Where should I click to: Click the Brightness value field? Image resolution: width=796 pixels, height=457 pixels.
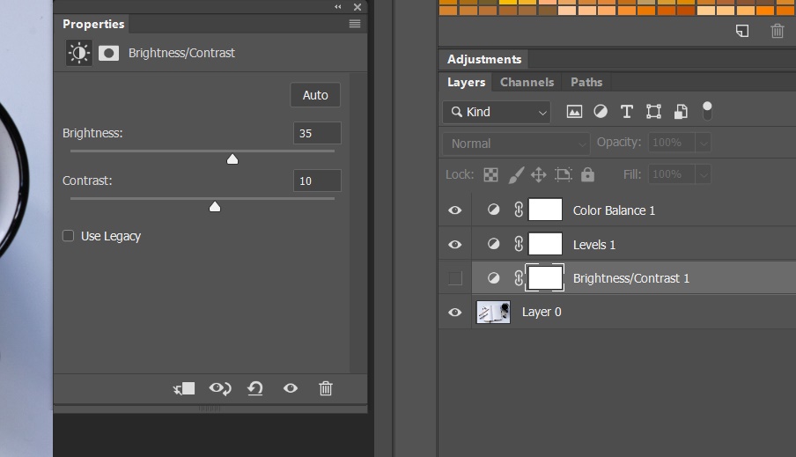coord(317,133)
